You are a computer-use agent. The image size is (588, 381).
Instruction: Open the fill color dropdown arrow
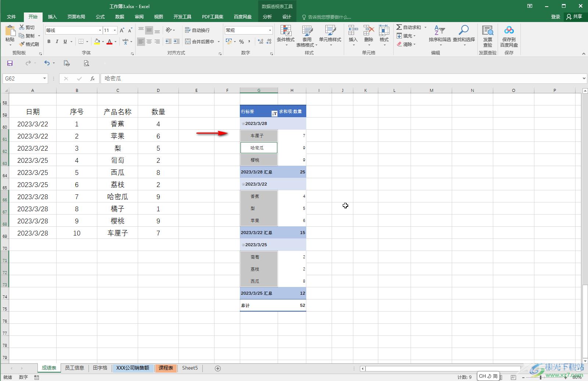coord(103,42)
